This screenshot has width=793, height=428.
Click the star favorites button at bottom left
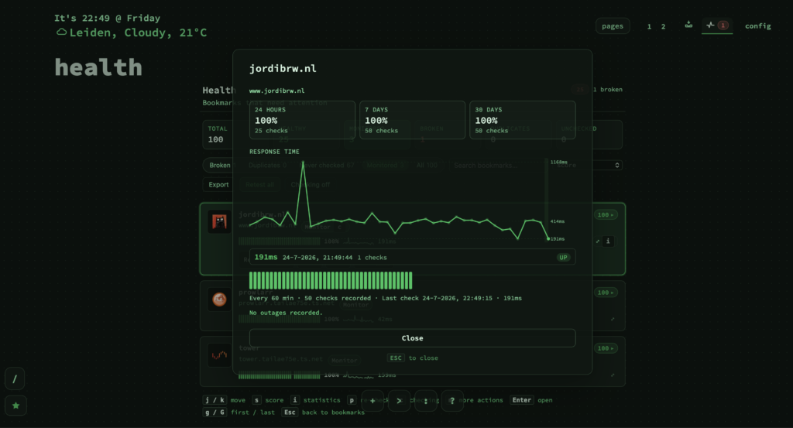pyautogui.click(x=15, y=406)
